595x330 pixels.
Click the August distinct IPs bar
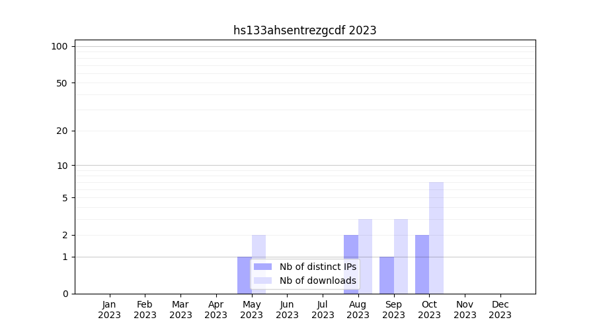(x=351, y=264)
